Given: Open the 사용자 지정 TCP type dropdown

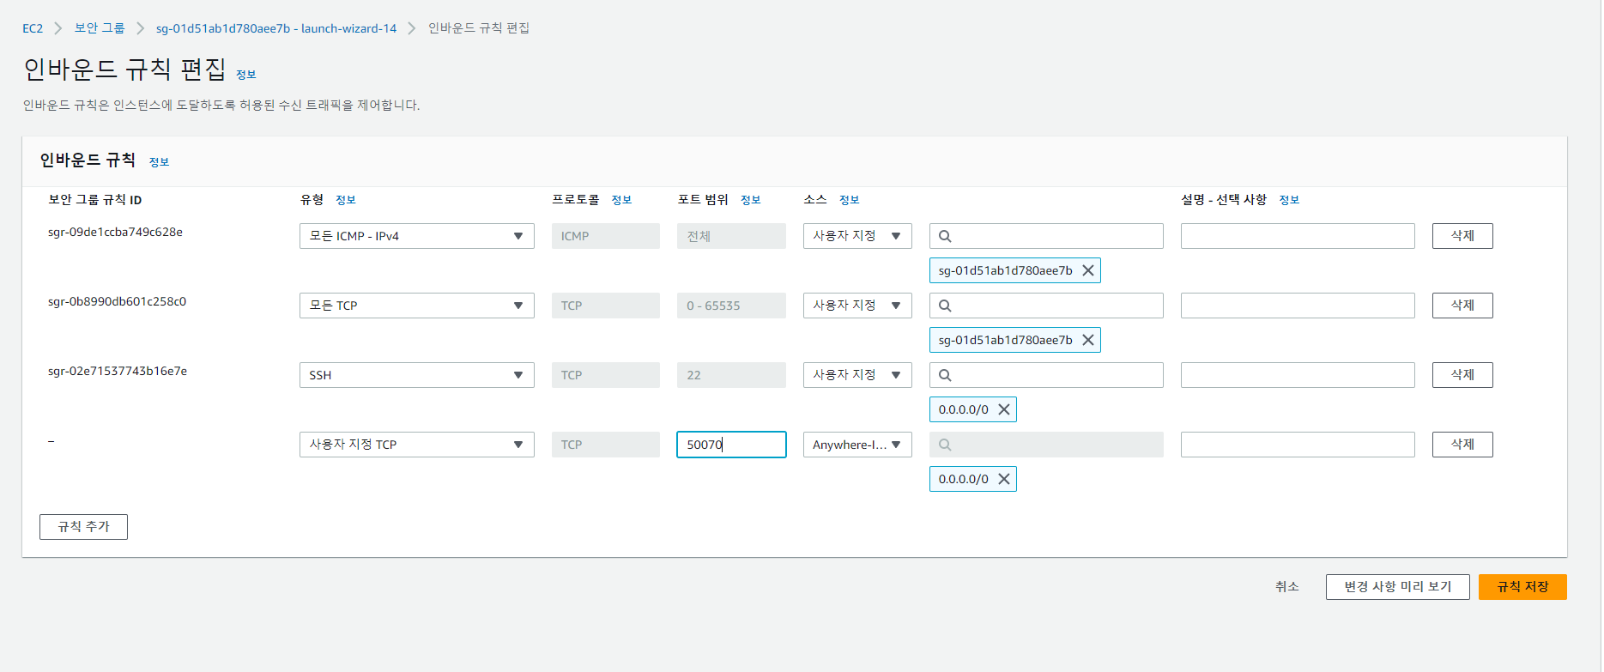Looking at the screenshot, I should coord(416,445).
